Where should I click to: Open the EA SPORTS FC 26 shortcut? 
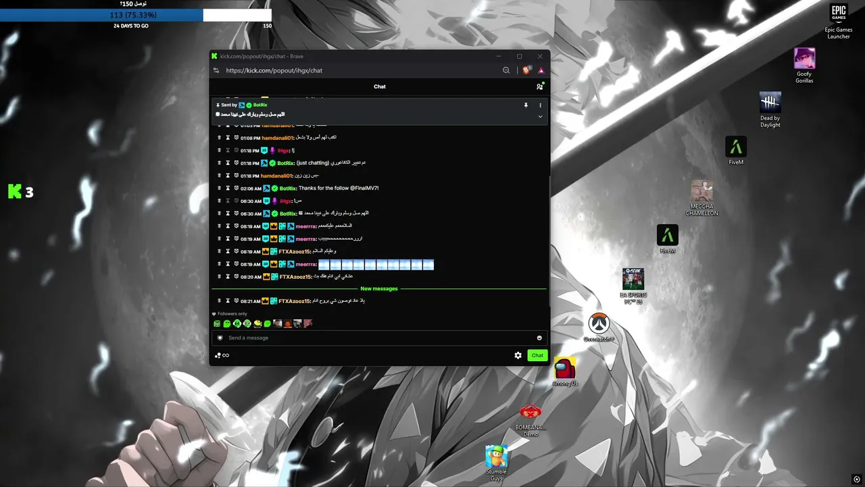633,286
